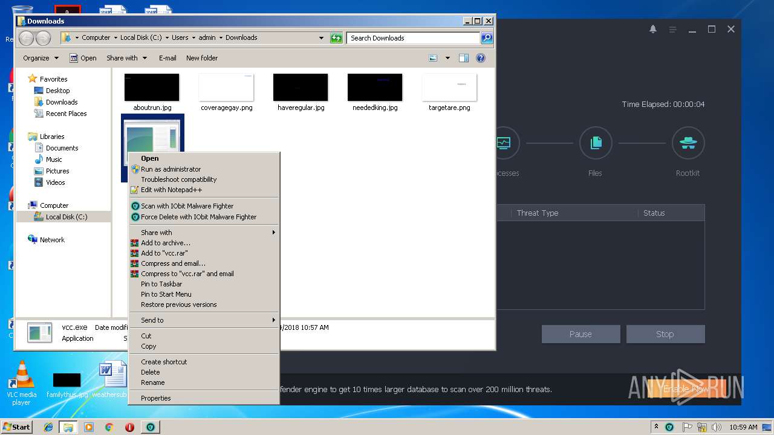Open the view options dropdown arrow
Image resolution: width=774 pixels, height=435 pixels.
[447, 58]
